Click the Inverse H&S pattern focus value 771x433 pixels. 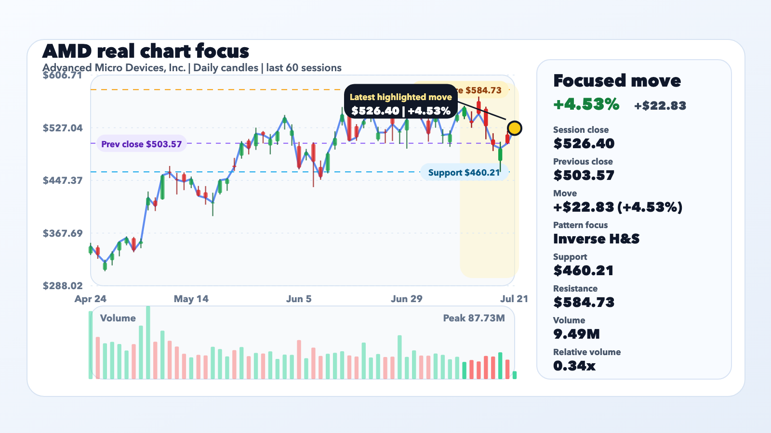tap(597, 239)
